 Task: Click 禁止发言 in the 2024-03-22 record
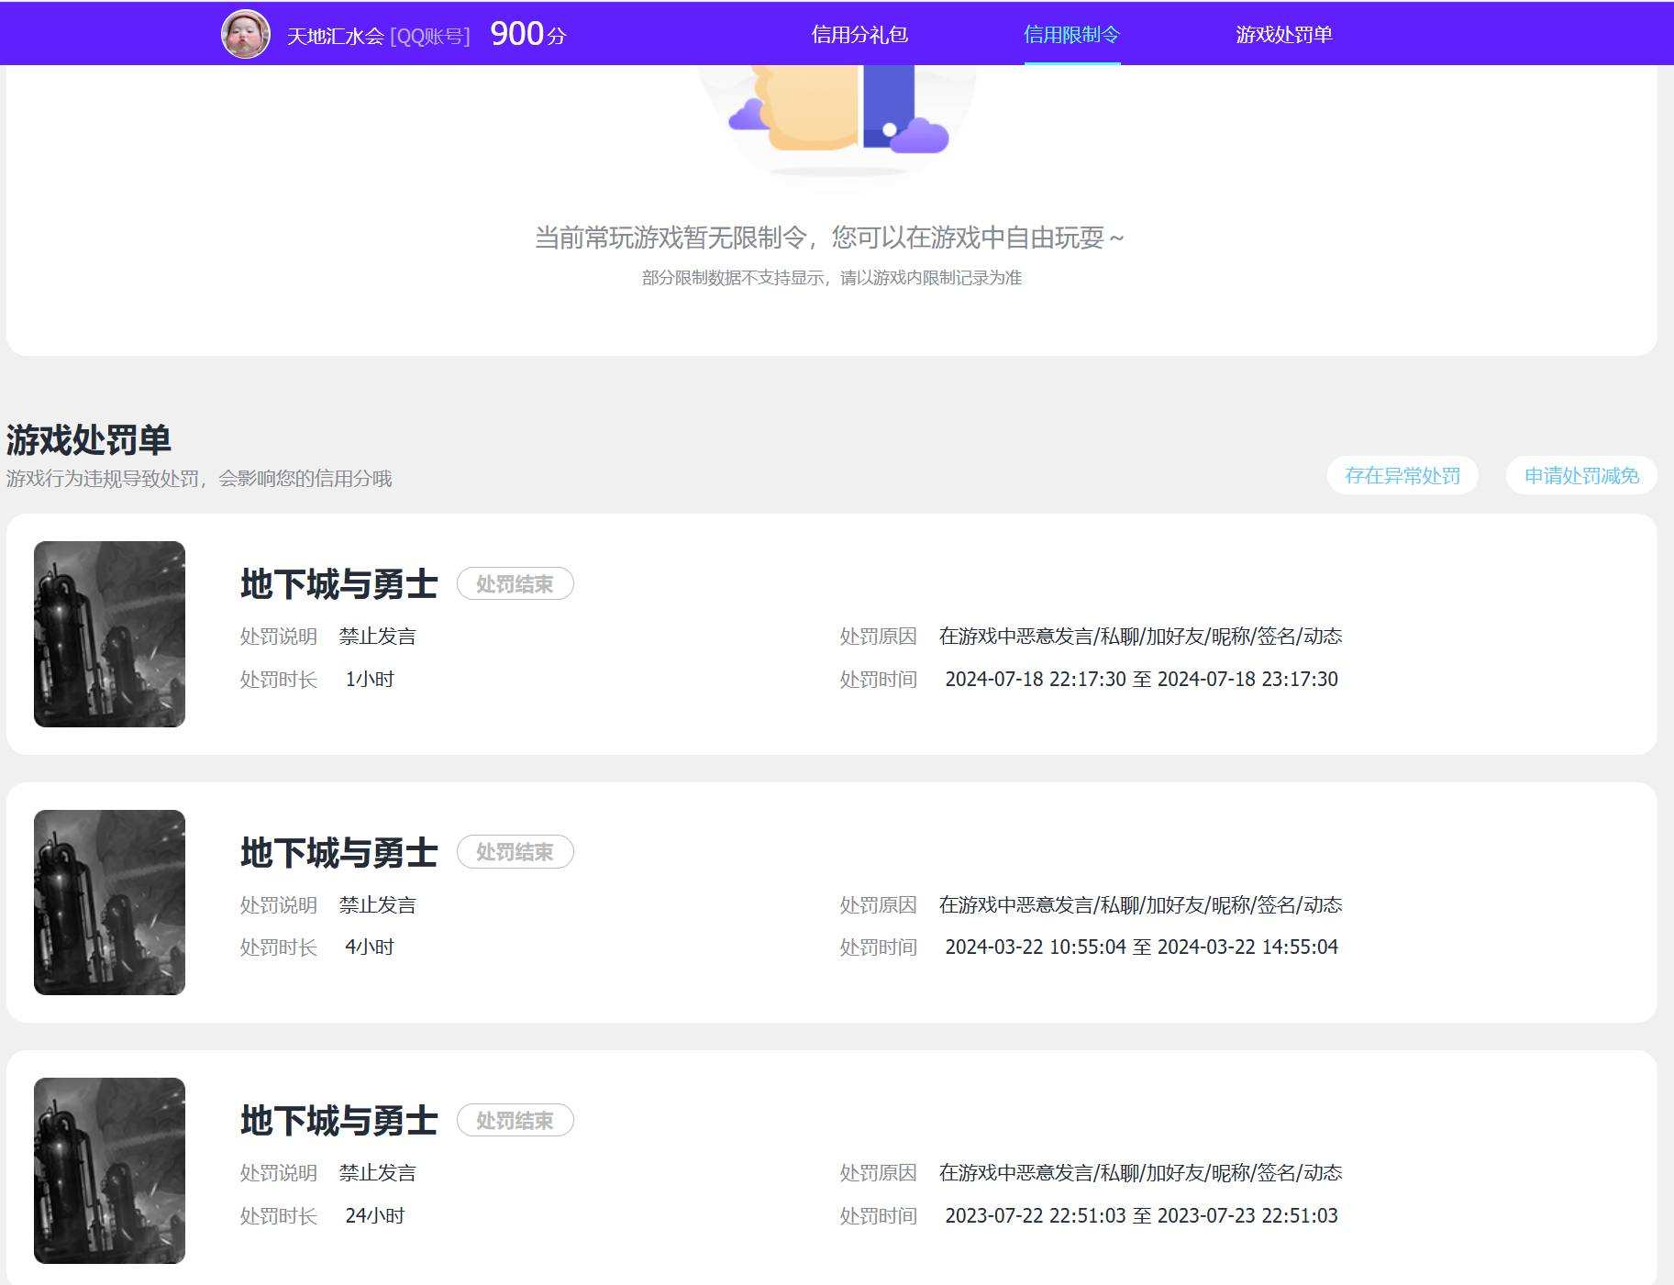pyautogui.click(x=377, y=904)
